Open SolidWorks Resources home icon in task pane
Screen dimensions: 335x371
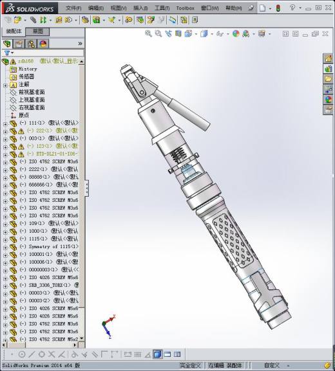(329, 59)
